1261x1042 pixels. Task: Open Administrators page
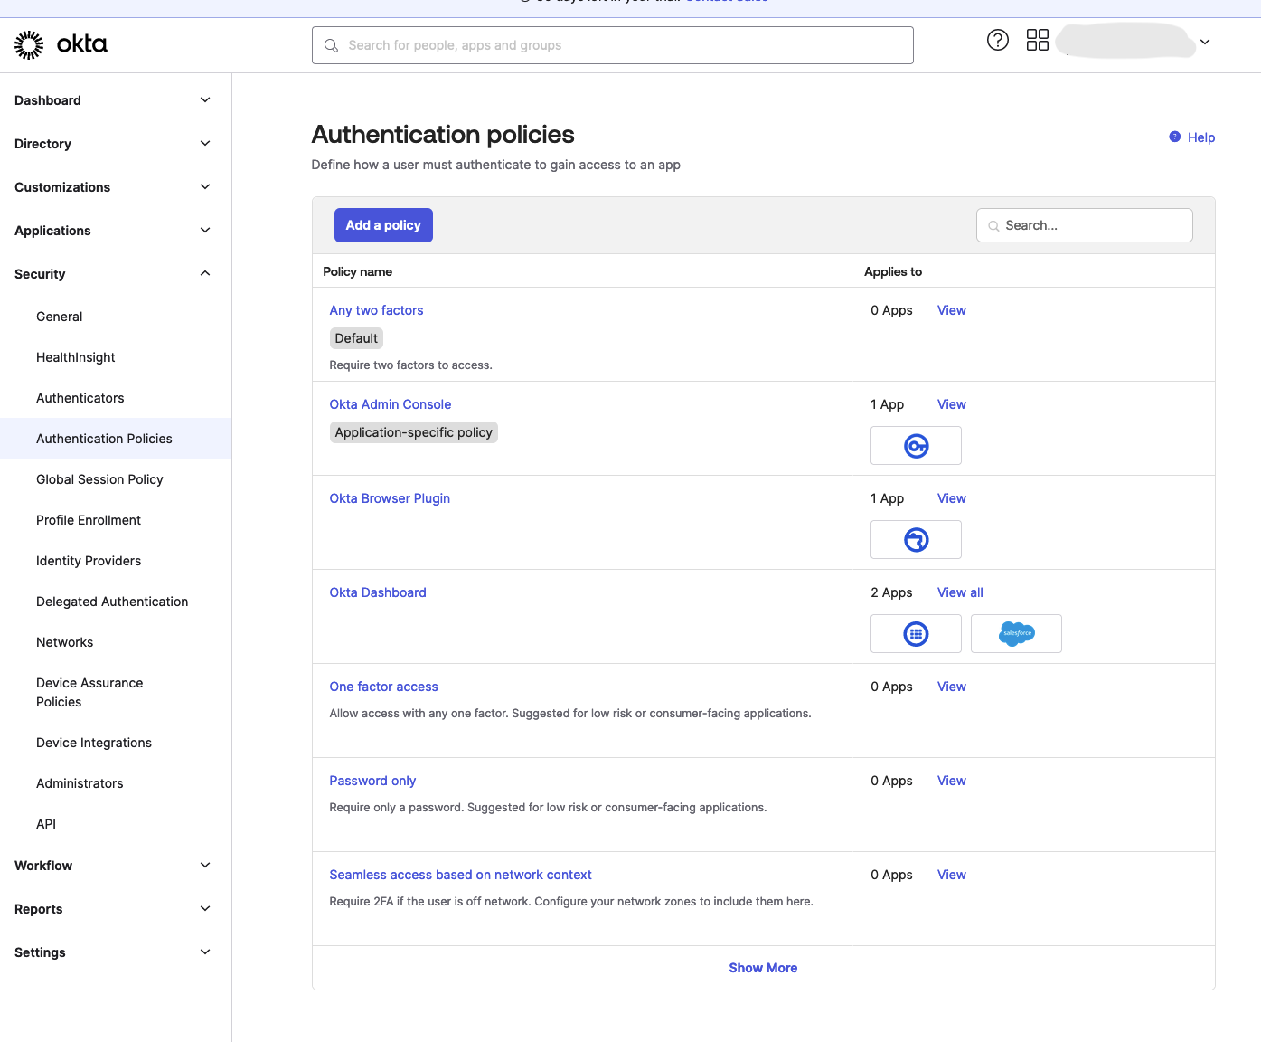click(x=80, y=783)
